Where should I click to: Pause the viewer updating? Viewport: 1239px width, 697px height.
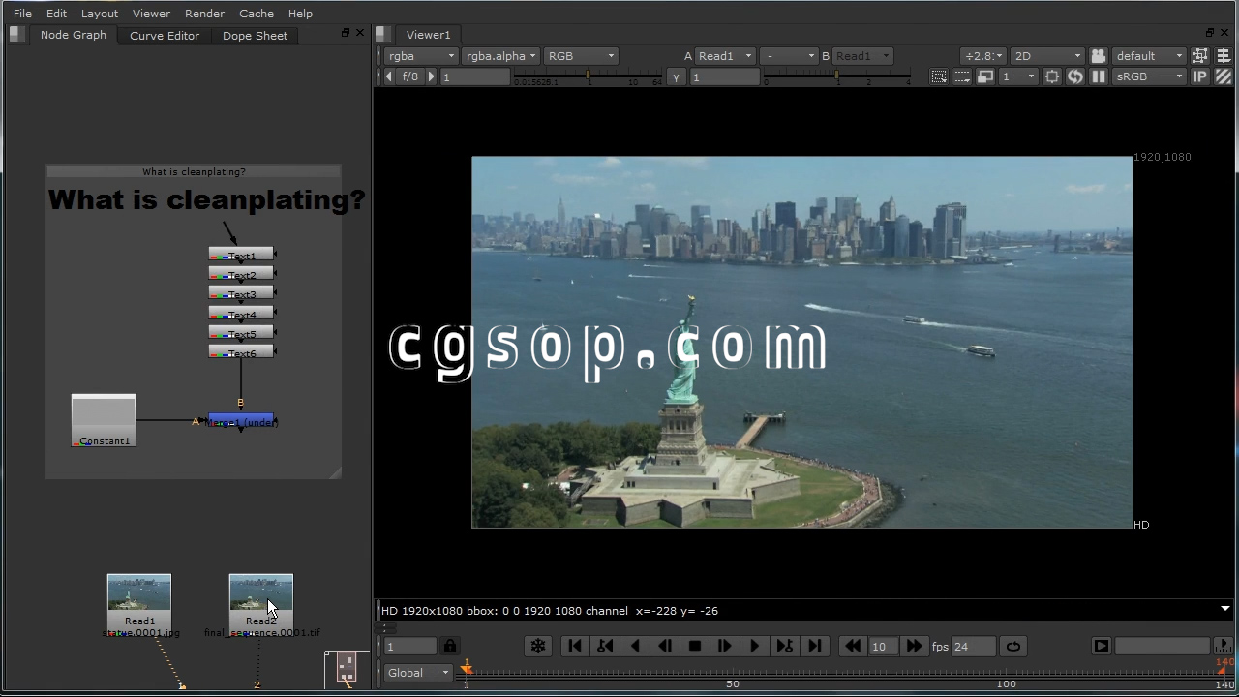1099,76
